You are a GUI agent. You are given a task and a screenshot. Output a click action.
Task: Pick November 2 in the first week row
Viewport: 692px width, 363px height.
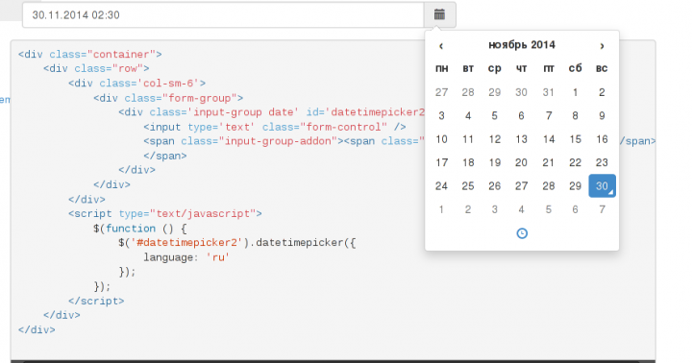point(602,92)
